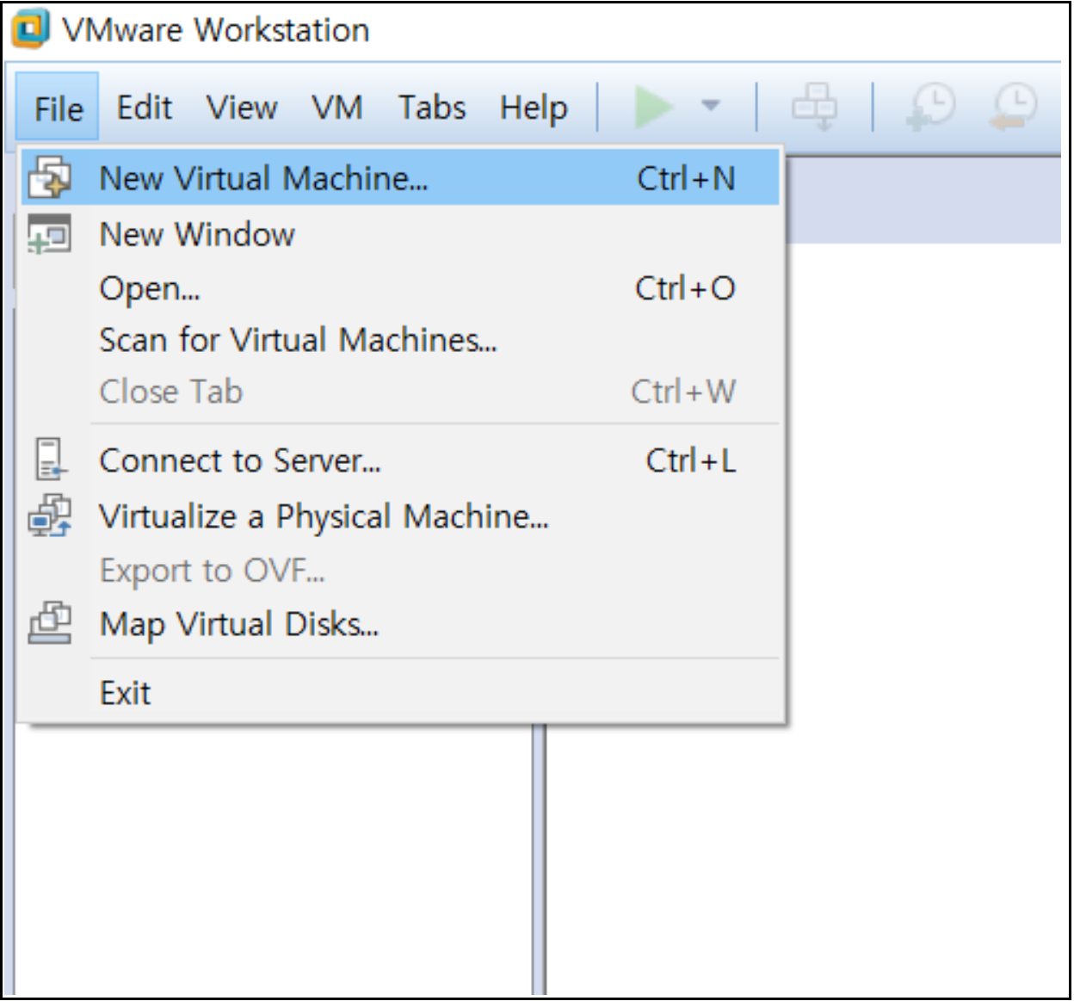Open the File menu

[58, 108]
